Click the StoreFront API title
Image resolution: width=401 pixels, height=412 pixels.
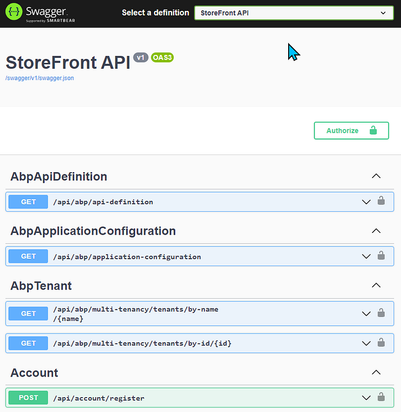(x=68, y=62)
